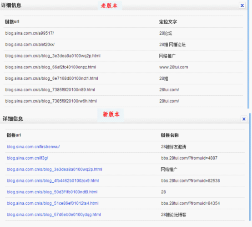The height and width of the screenshot is (227, 252).
Task: Click the text bbs.28tui.com/?fromuid=4887
Action: tap(189, 158)
